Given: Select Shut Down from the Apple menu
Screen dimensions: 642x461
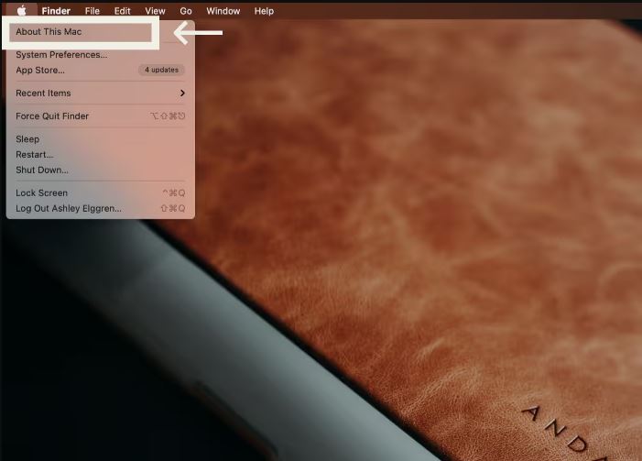Looking at the screenshot, I should tap(42, 170).
